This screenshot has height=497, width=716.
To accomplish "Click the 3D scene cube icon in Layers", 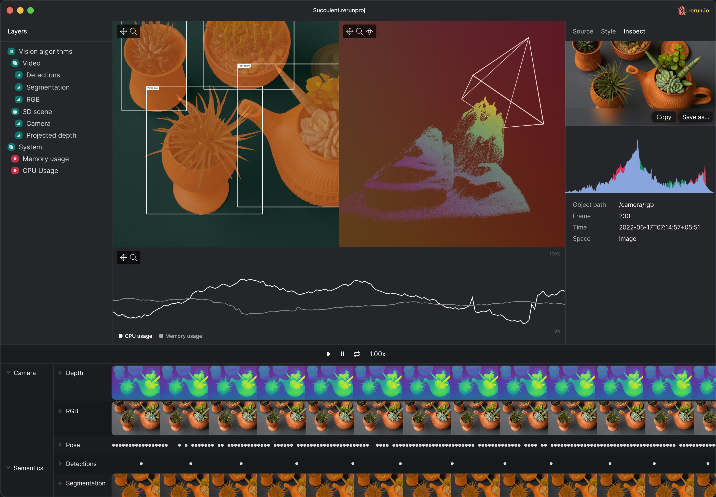I will pyautogui.click(x=15, y=112).
